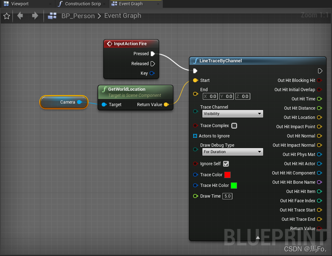Click the favorite star icon in the toolbar
The image size is (332, 256).
click(x=6, y=16)
